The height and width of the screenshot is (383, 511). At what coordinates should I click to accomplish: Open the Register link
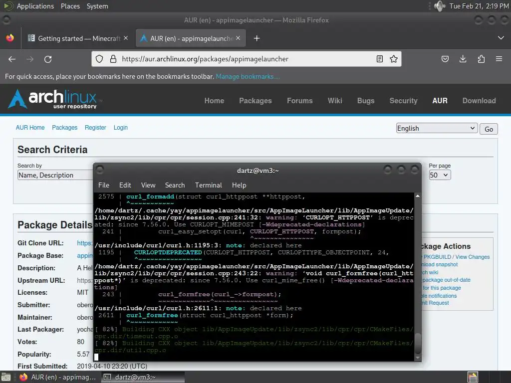point(95,128)
